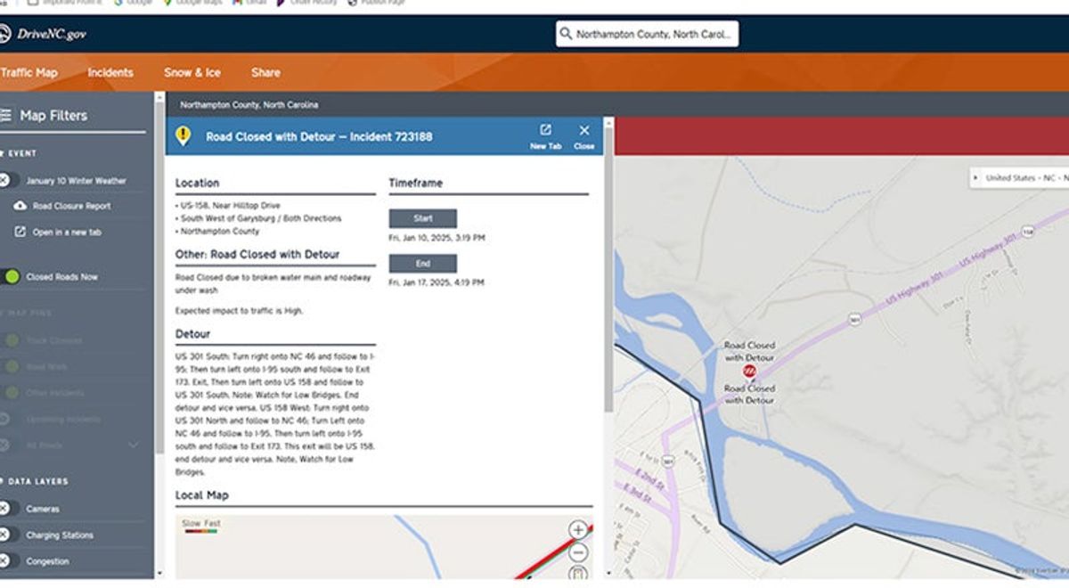Open the Traffic Map tab
This screenshot has width=1069, height=588.
click(29, 72)
